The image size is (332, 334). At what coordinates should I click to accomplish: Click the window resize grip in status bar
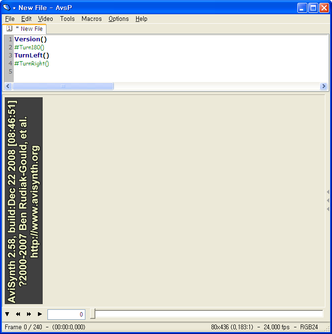click(327, 329)
